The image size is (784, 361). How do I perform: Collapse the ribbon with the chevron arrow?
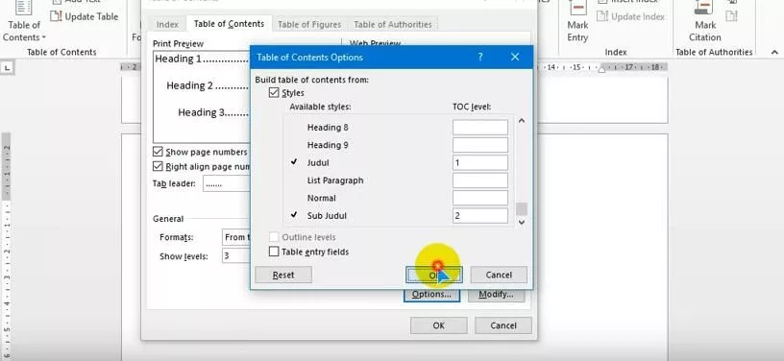point(774,52)
